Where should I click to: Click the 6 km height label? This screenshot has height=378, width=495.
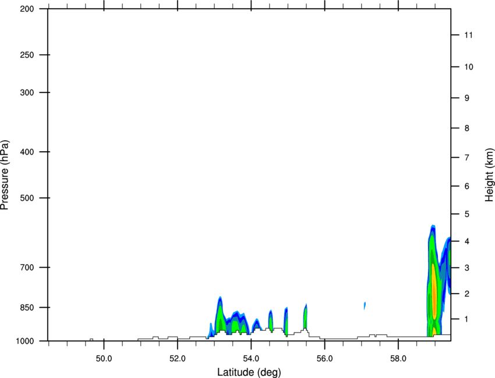(x=467, y=186)
